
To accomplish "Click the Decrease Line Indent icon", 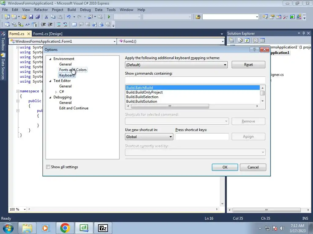I will click(43, 24).
